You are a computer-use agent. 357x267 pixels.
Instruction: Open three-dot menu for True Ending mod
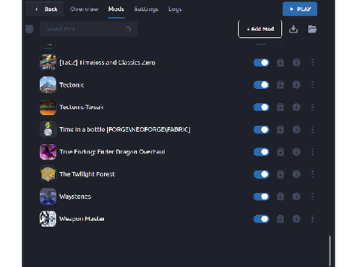tap(312, 152)
